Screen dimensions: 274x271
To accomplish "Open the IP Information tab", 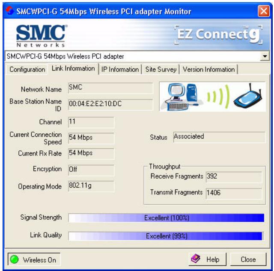I will (x=120, y=69).
